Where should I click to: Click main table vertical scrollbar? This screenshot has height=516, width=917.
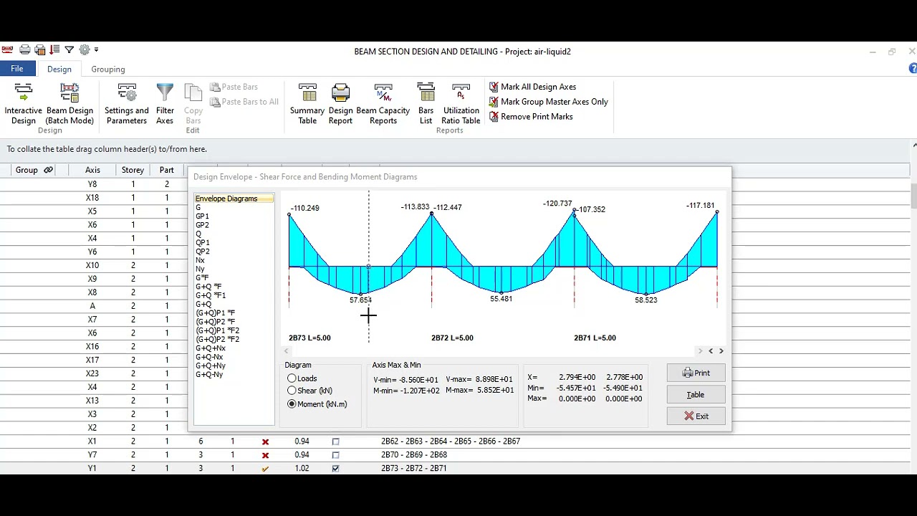[913, 308]
